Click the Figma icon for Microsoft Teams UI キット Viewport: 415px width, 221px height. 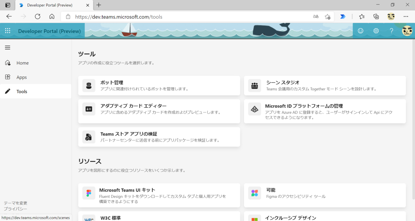point(89,193)
